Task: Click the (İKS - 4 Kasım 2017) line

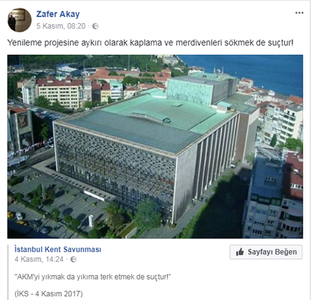Action: 49,294
